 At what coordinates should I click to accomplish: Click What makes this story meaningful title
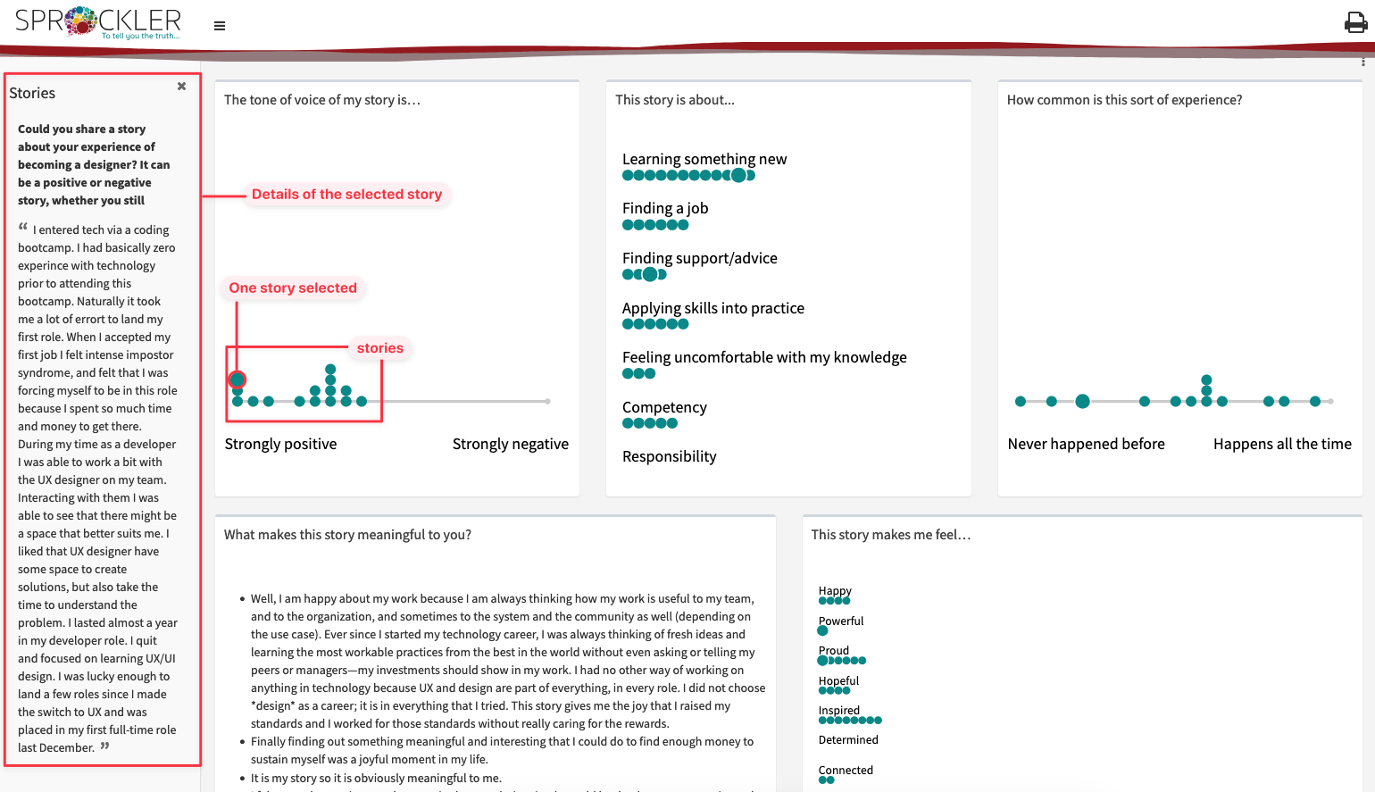click(347, 535)
